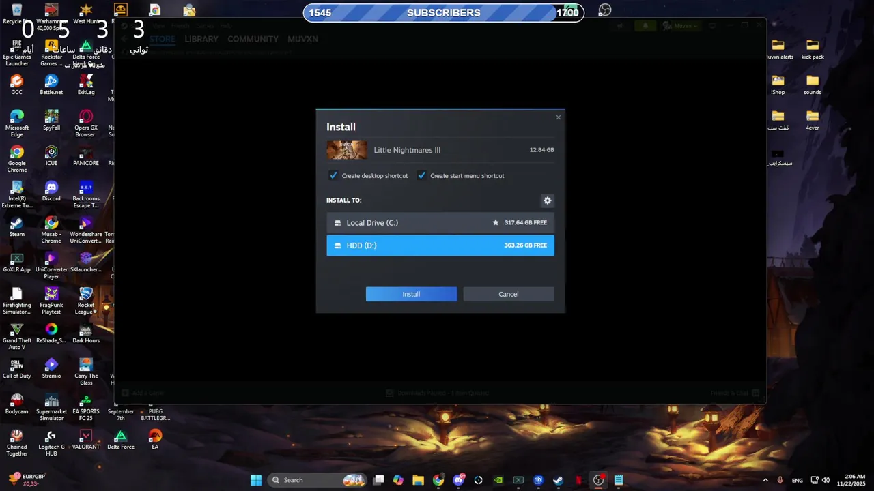
Task: Click the taskbar Search box
Action: [x=318, y=480]
